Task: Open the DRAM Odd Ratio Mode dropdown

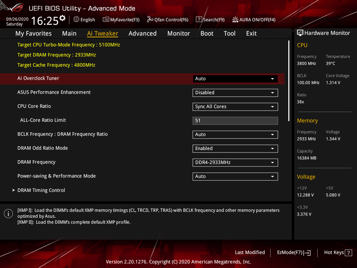Action: [x=235, y=149]
